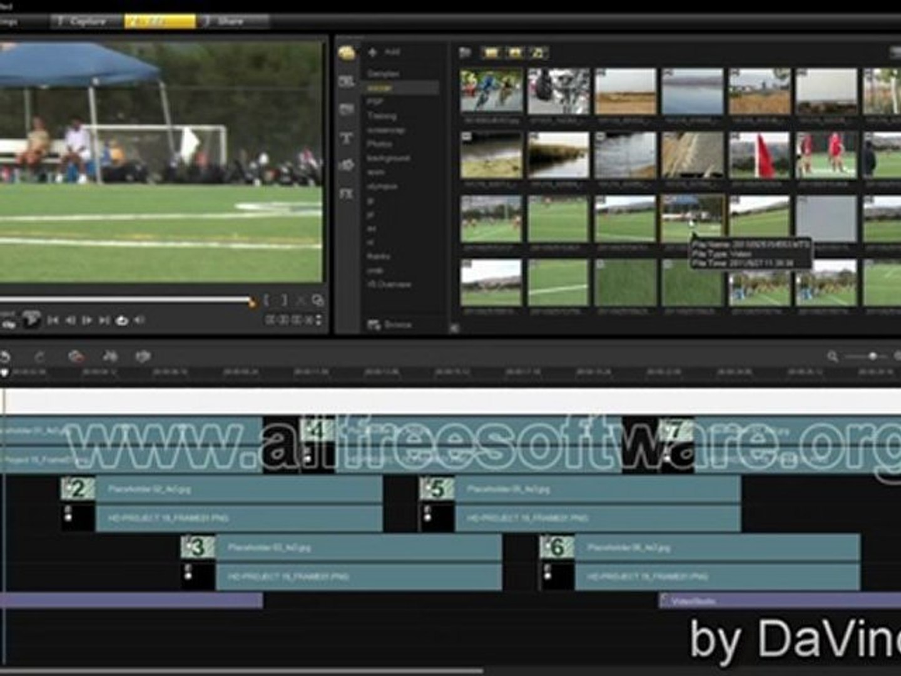Screen dimensions: 901x676
Task: Collapse the library folder panel arrow
Action: coord(454,327)
